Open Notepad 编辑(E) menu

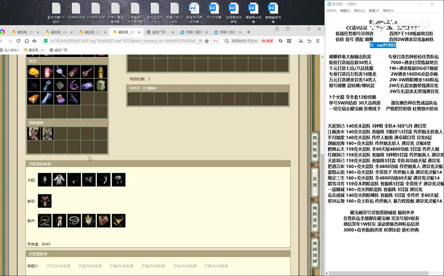click(x=345, y=11)
